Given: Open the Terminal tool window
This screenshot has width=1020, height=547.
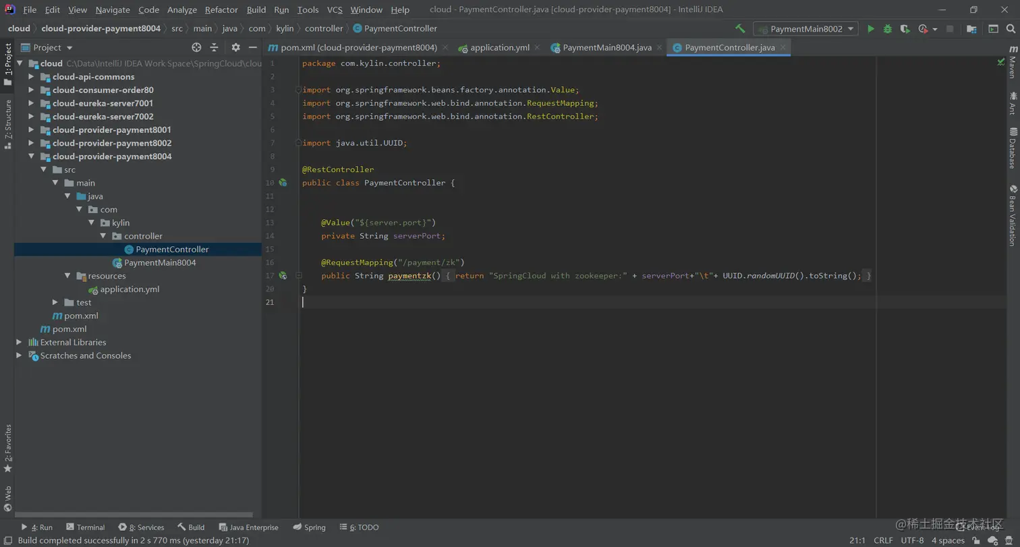Looking at the screenshot, I should point(85,527).
